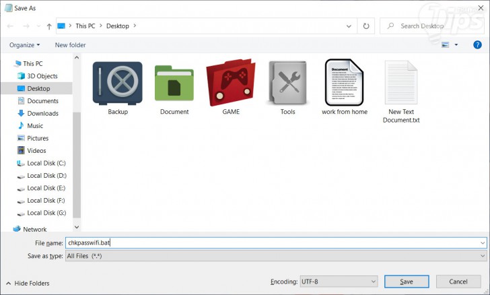The width and height of the screenshot is (490, 295).
Task: Click the Save button
Action: click(407, 282)
